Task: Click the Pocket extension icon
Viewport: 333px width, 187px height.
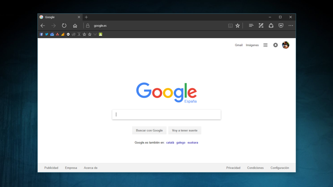Action: click(x=281, y=26)
